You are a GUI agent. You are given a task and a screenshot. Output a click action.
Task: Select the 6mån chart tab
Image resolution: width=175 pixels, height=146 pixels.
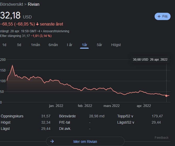53,45
